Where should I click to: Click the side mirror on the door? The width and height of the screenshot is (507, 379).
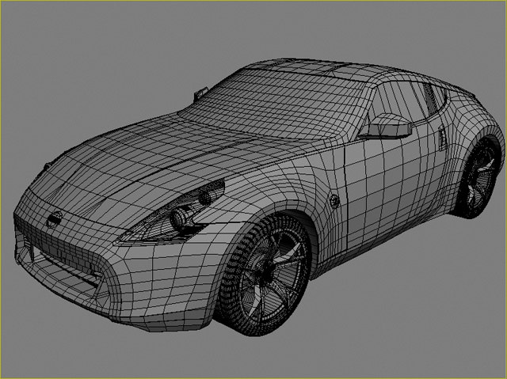[387, 126]
